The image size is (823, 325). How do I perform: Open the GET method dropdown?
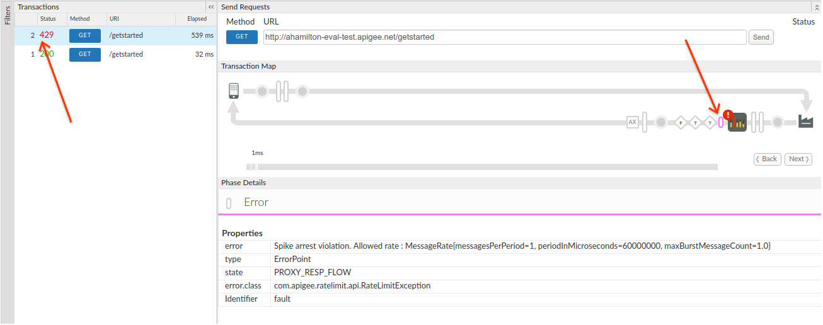pos(242,37)
